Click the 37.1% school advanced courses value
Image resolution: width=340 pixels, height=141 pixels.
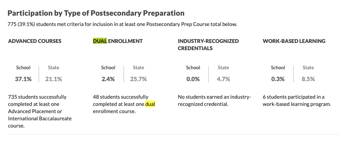click(23, 79)
